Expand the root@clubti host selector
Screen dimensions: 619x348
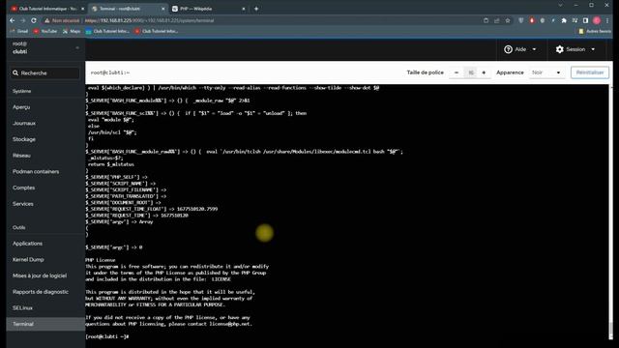pos(45,47)
